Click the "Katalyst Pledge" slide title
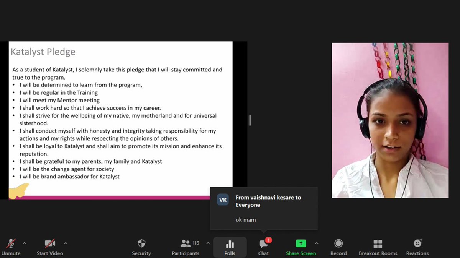This screenshot has height=258, width=460. pyautogui.click(x=43, y=52)
